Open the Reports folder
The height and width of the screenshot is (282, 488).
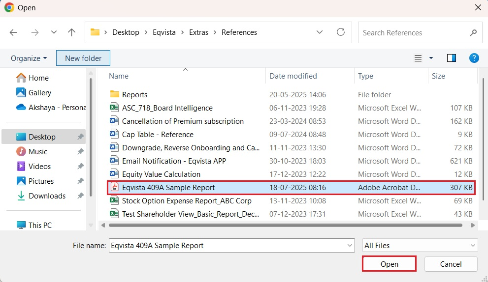[134, 94]
